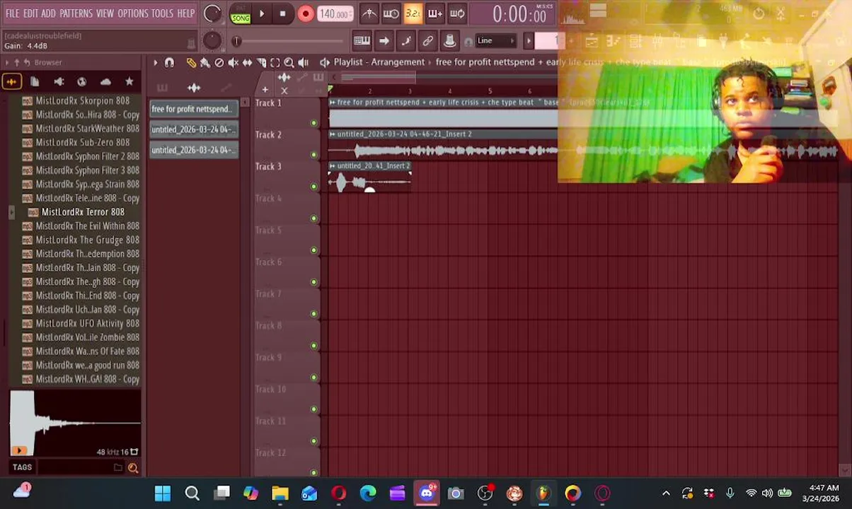852x509 pixels.
Task: Show audio clips in the playlist picker
Action: click(x=194, y=88)
